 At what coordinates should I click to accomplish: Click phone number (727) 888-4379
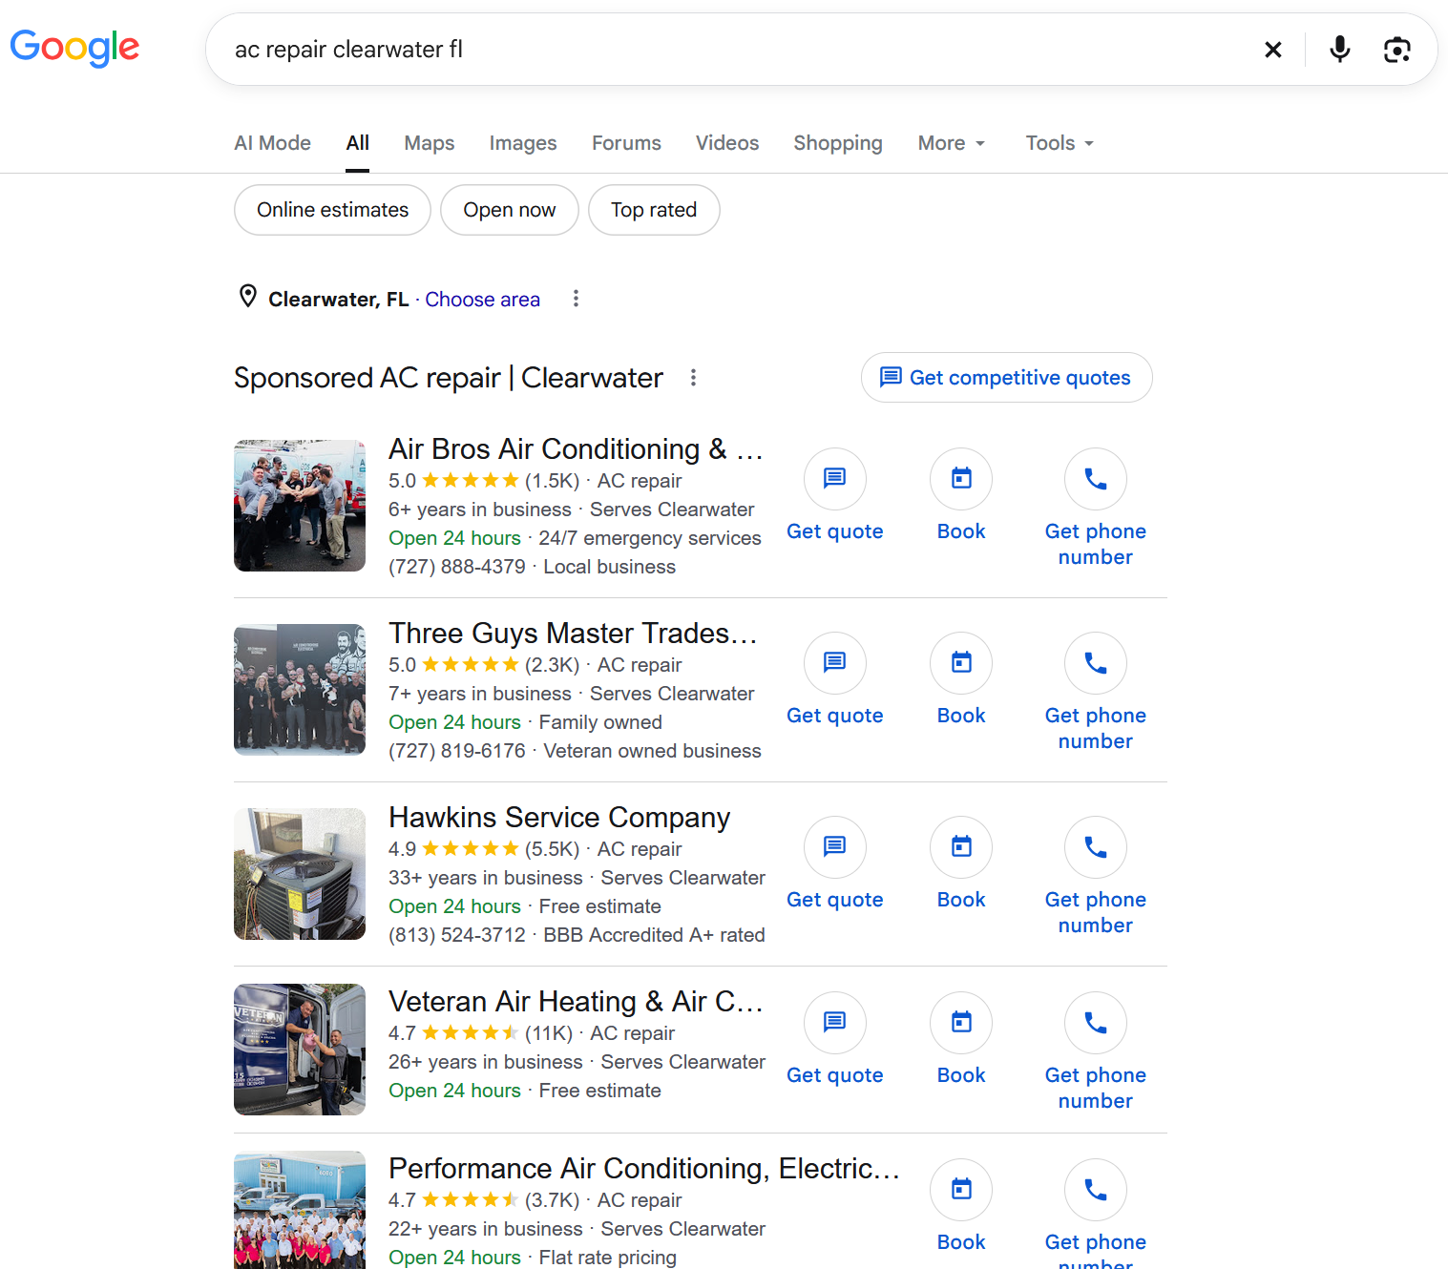tap(457, 567)
